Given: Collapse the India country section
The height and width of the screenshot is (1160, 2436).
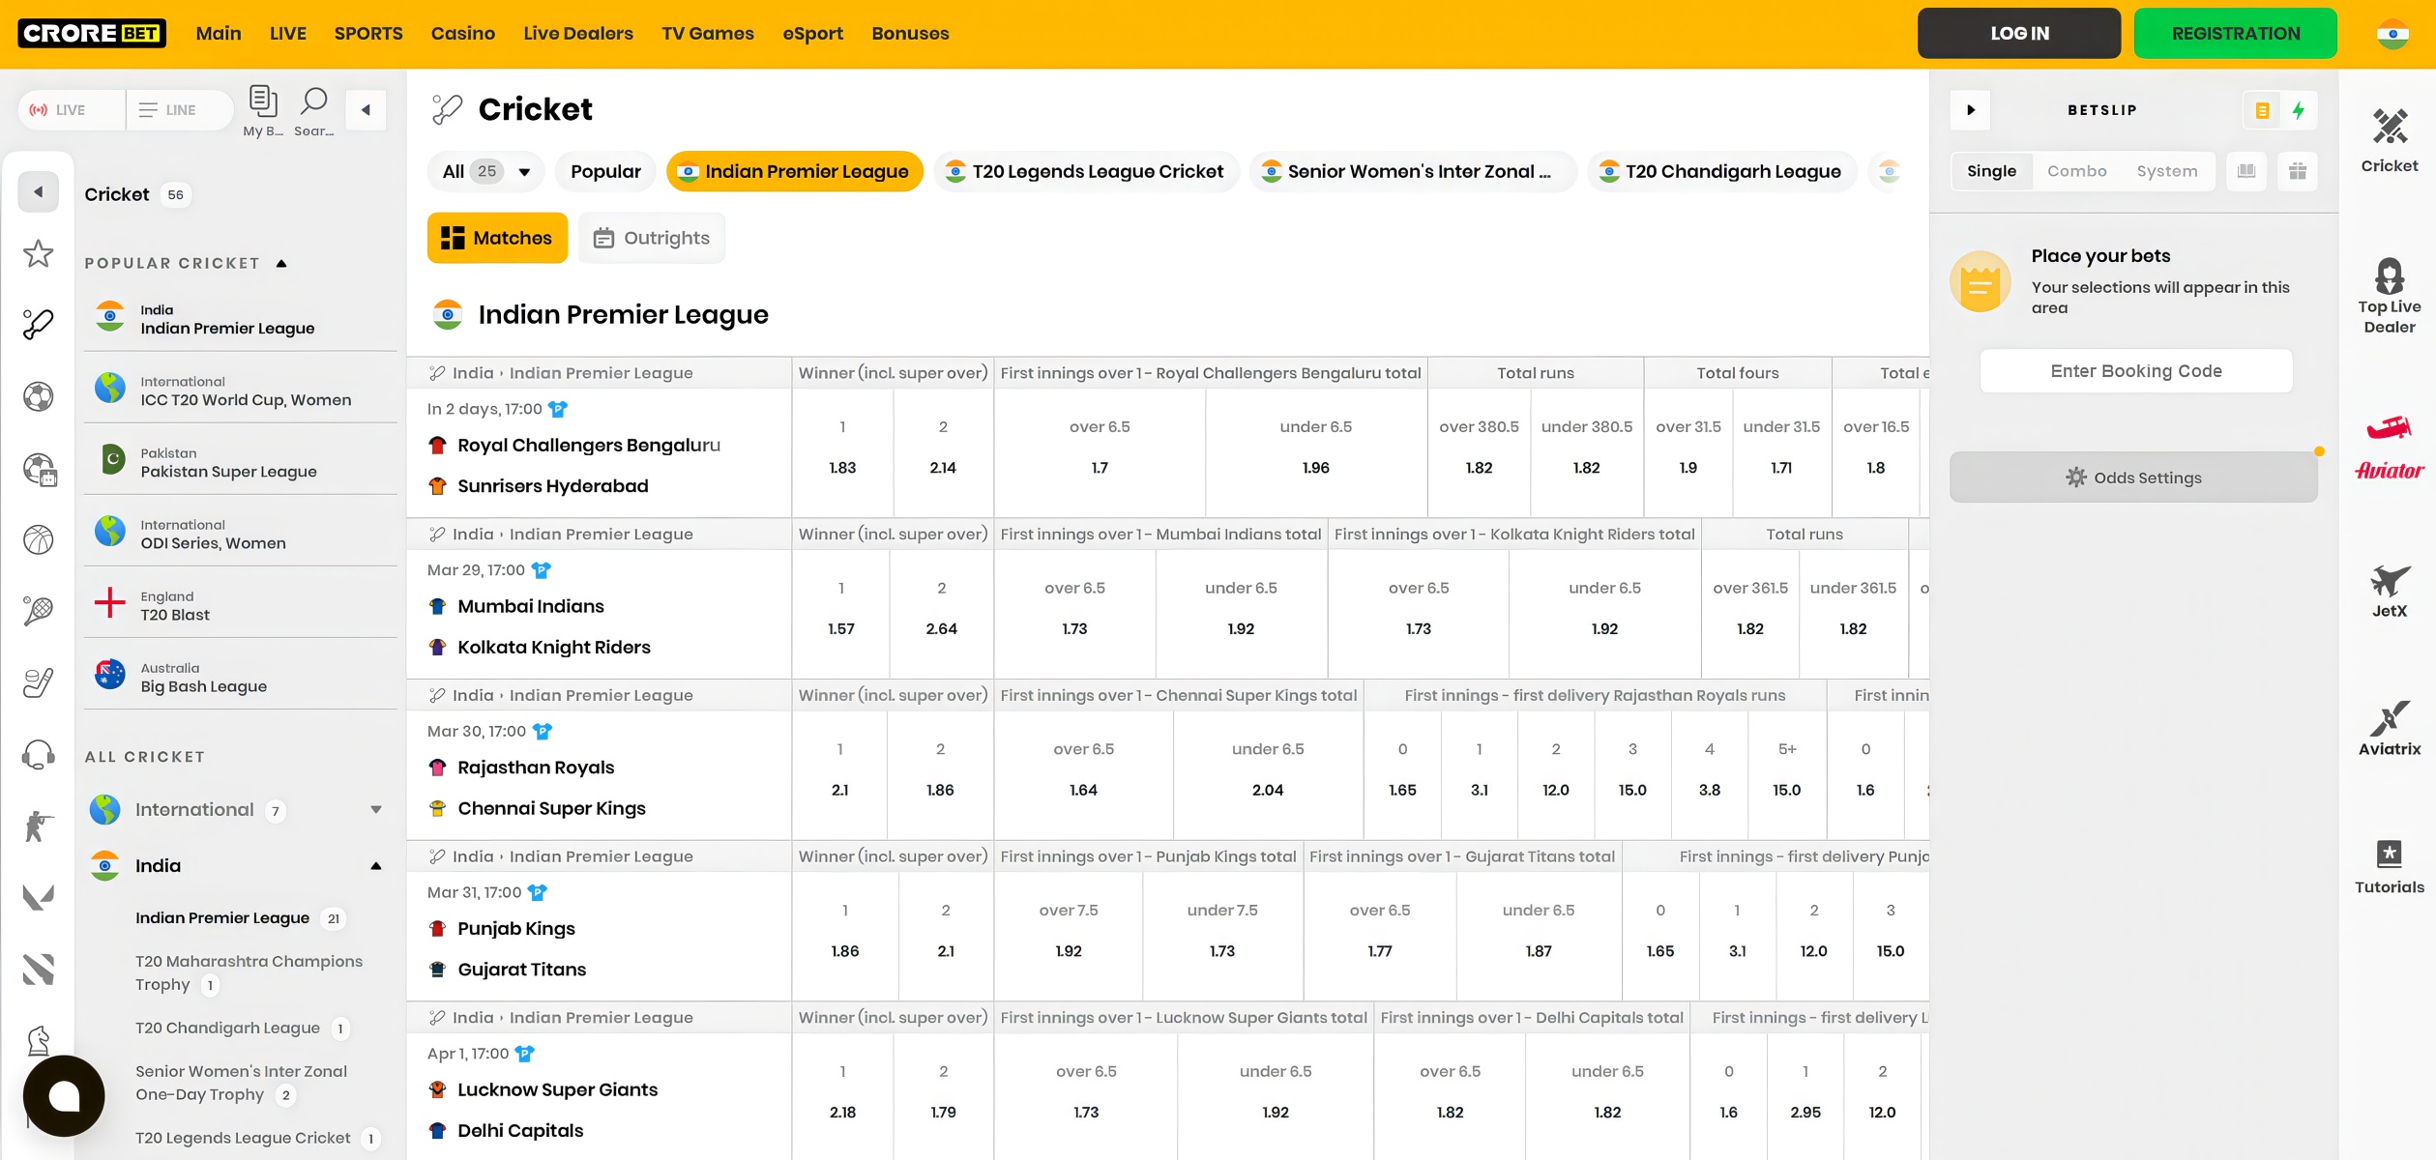Looking at the screenshot, I should [x=375, y=865].
